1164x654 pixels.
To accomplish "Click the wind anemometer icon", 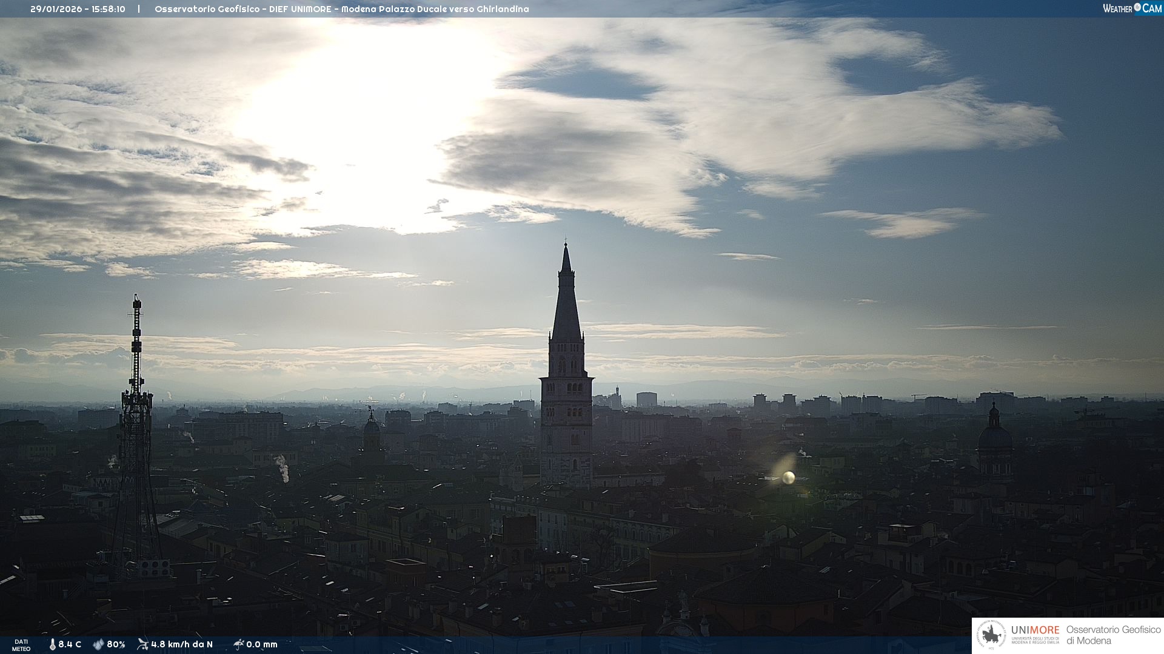I will click(142, 644).
